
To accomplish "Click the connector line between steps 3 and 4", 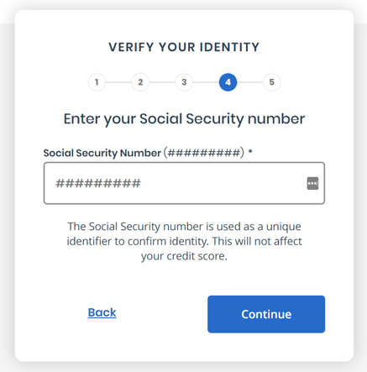I will click(206, 82).
